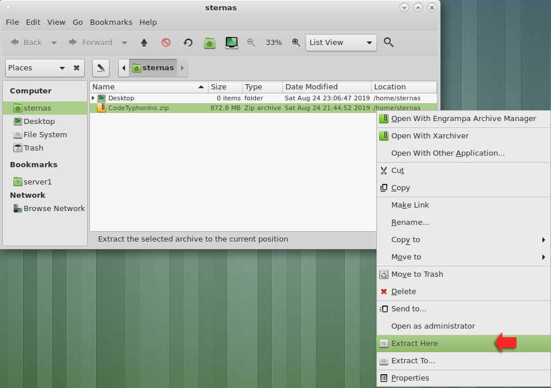The height and width of the screenshot is (388, 551).
Task: Cut the selected file via context menu
Action: [x=463, y=171]
